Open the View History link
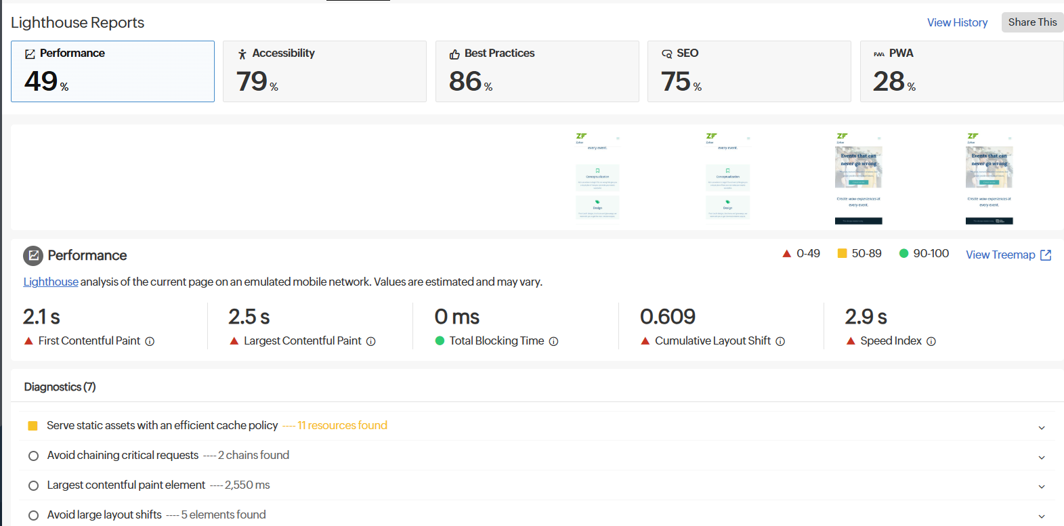The image size is (1064, 526). pyautogui.click(x=957, y=22)
